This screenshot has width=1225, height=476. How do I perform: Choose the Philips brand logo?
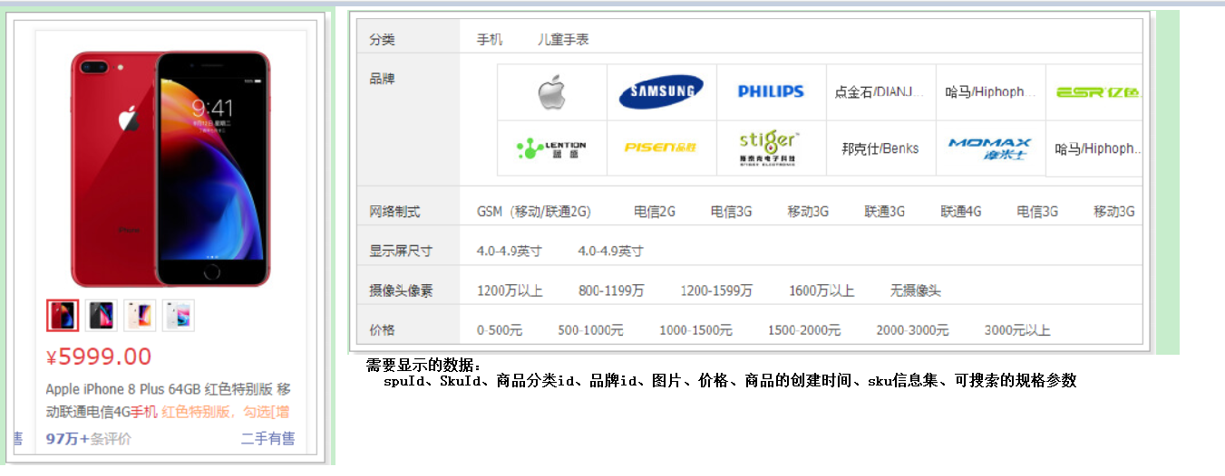(x=771, y=91)
